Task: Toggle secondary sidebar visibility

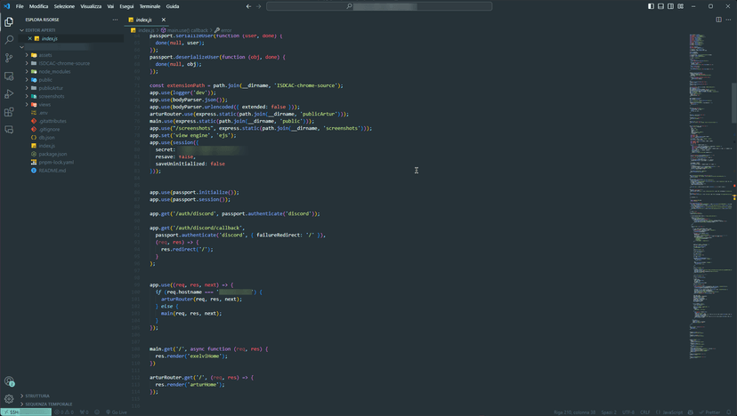Action: click(x=670, y=6)
